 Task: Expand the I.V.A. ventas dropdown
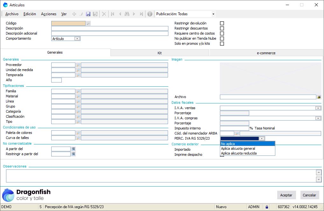click(318, 108)
